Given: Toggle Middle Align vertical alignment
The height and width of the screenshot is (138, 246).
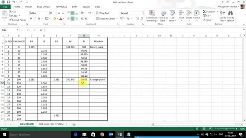Looking at the screenshot, I should 73,13.
